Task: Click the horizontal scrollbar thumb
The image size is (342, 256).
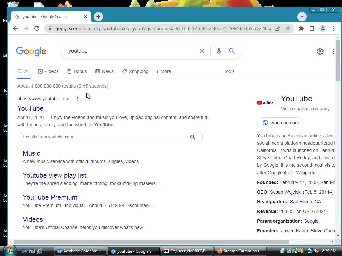Action: [151, 242]
